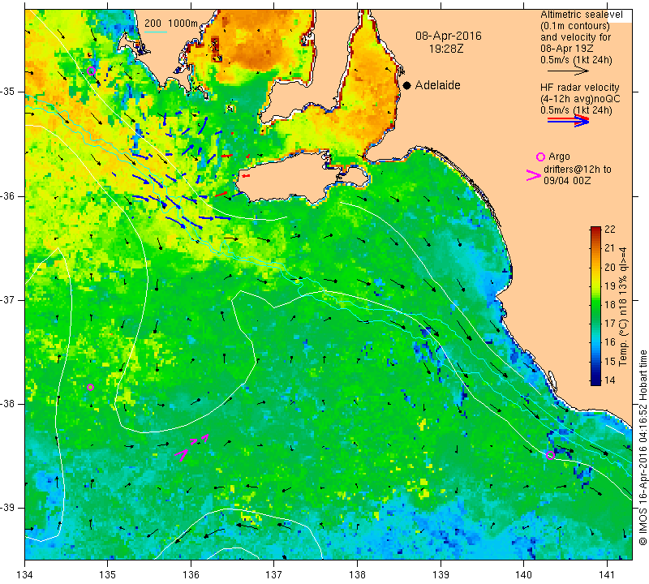
Task: Click the latitude label -38
Action: pos(9,403)
